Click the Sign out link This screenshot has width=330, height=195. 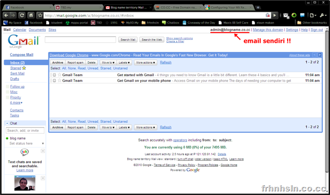pos(317,30)
